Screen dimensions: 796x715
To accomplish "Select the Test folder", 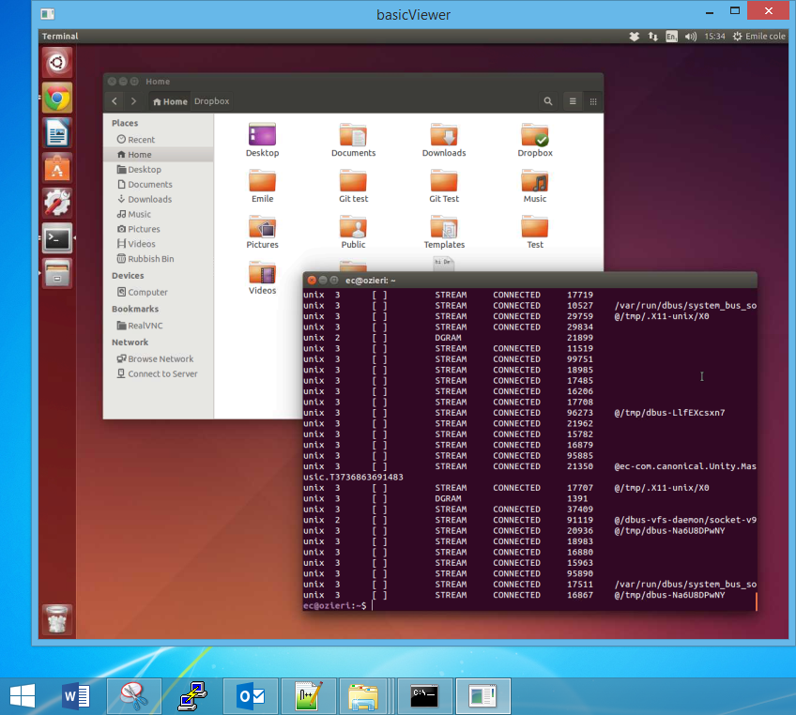I will tap(535, 232).
